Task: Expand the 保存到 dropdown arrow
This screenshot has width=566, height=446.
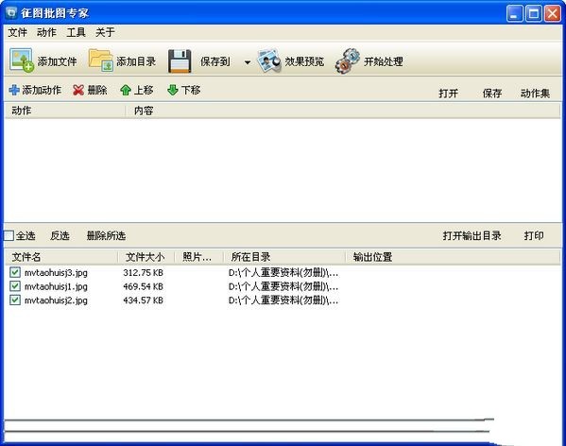Action: pyautogui.click(x=248, y=62)
